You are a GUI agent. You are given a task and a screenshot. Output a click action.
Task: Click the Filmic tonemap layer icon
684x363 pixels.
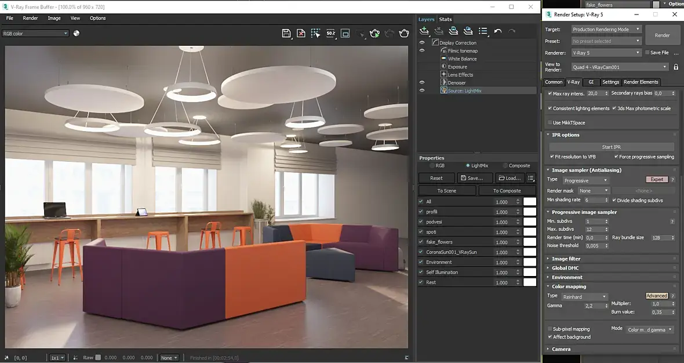pyautogui.click(x=443, y=50)
